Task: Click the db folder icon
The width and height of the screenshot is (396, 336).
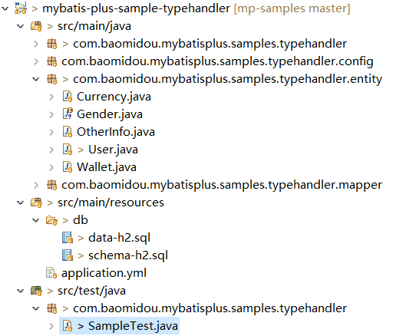Action: pyautogui.click(x=51, y=220)
